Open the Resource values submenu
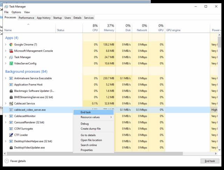224x170 pixels. (93, 117)
